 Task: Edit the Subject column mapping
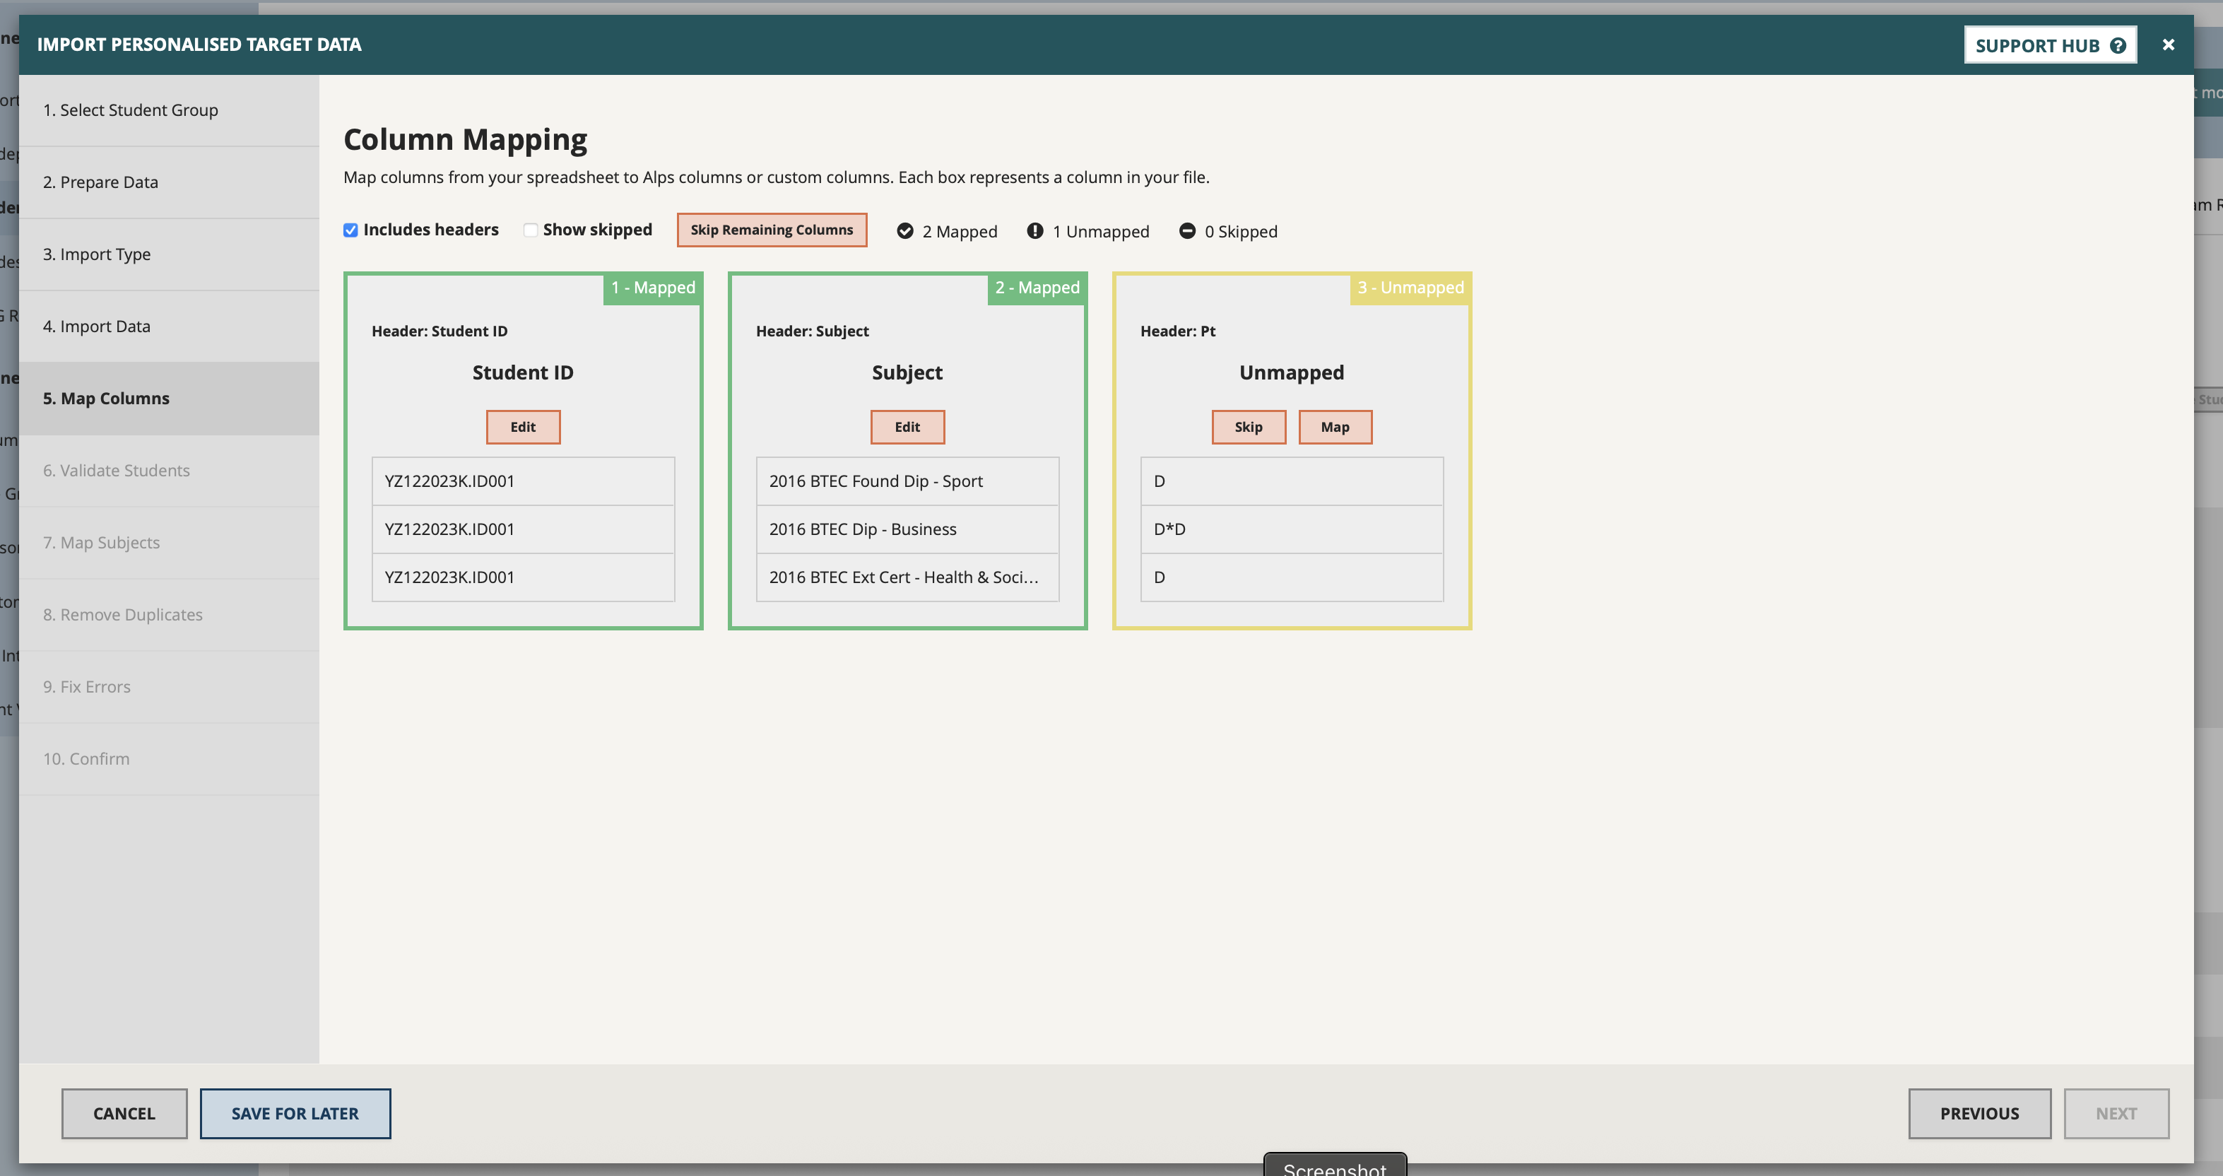click(x=907, y=427)
